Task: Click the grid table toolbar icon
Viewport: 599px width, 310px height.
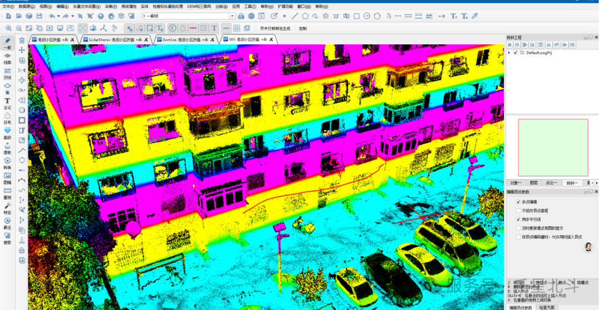Action: click(236, 28)
